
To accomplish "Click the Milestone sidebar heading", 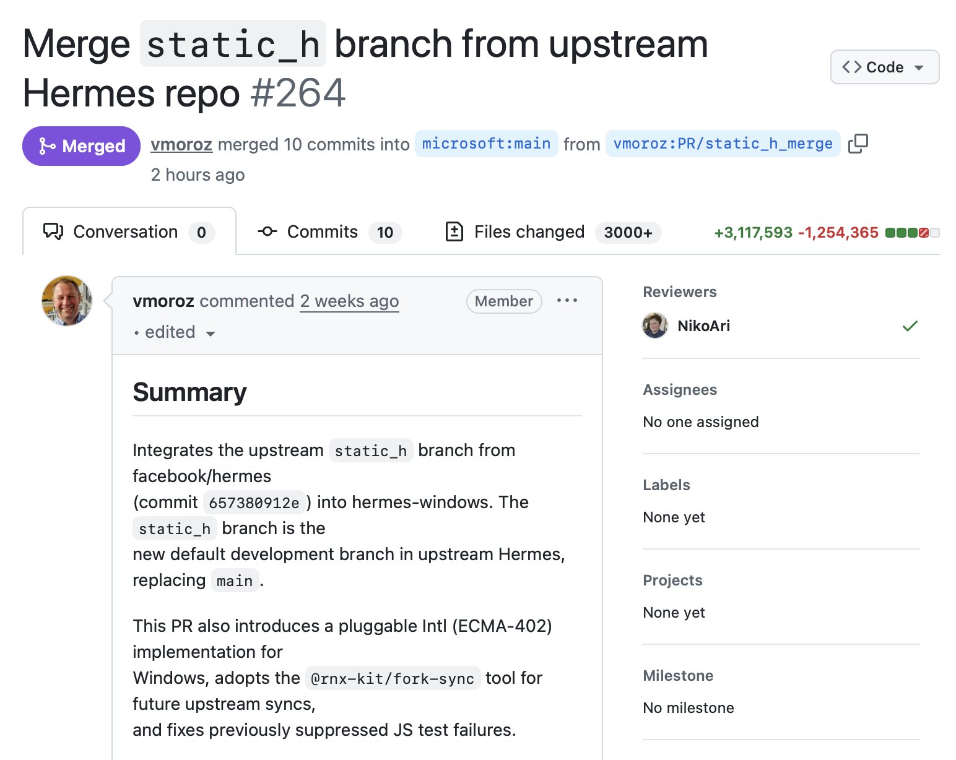I will 678,676.
